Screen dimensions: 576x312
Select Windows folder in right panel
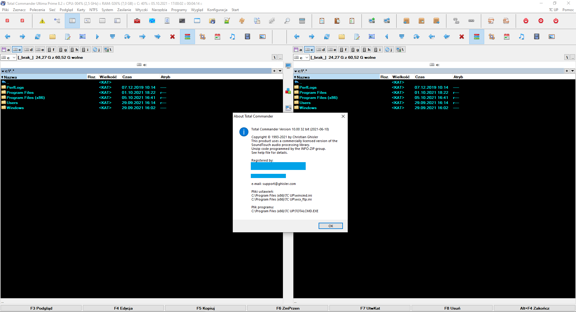(308, 108)
